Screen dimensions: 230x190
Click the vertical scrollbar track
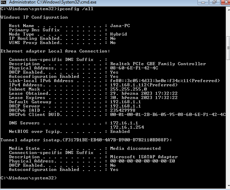point(227,106)
